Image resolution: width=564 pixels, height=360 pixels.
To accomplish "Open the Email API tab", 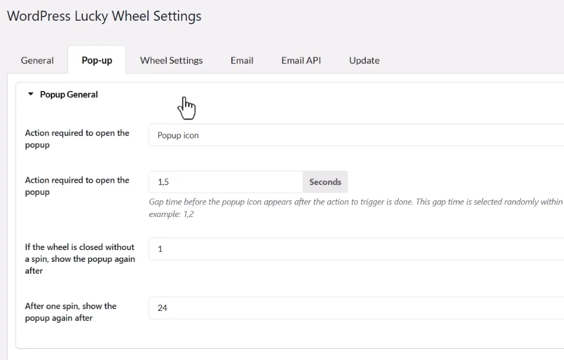I will (x=301, y=60).
